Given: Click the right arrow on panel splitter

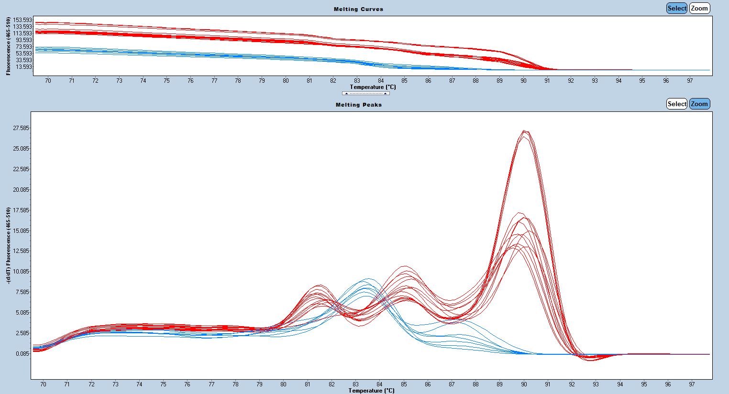Looking at the screenshot, I should [385, 93].
